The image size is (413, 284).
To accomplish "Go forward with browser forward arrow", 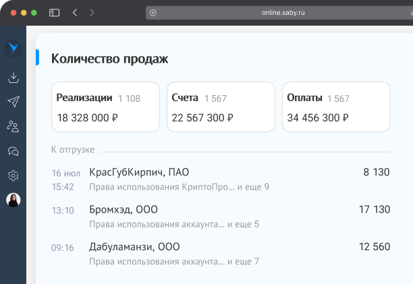I will 92,13.
